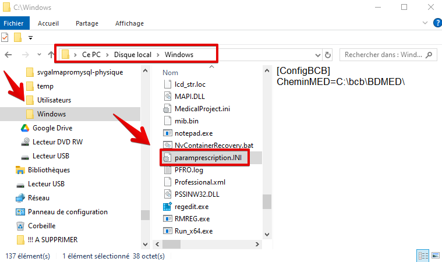Switch to large icons view in status bar

(436, 256)
